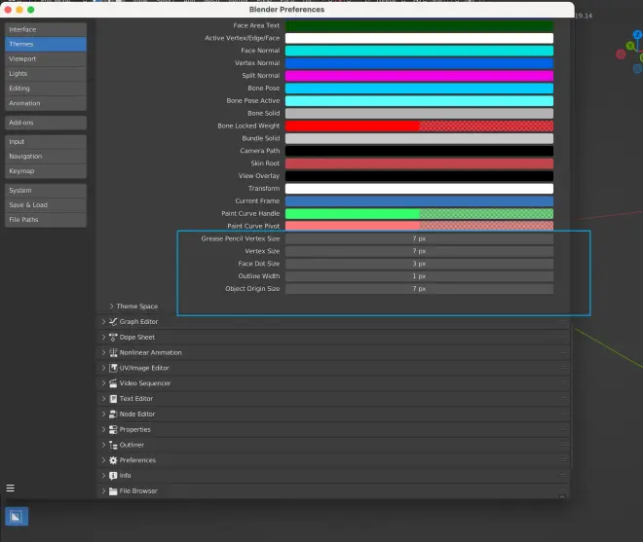Click the Video Sequencer clapperboard icon
643x542 pixels.
pyautogui.click(x=113, y=383)
